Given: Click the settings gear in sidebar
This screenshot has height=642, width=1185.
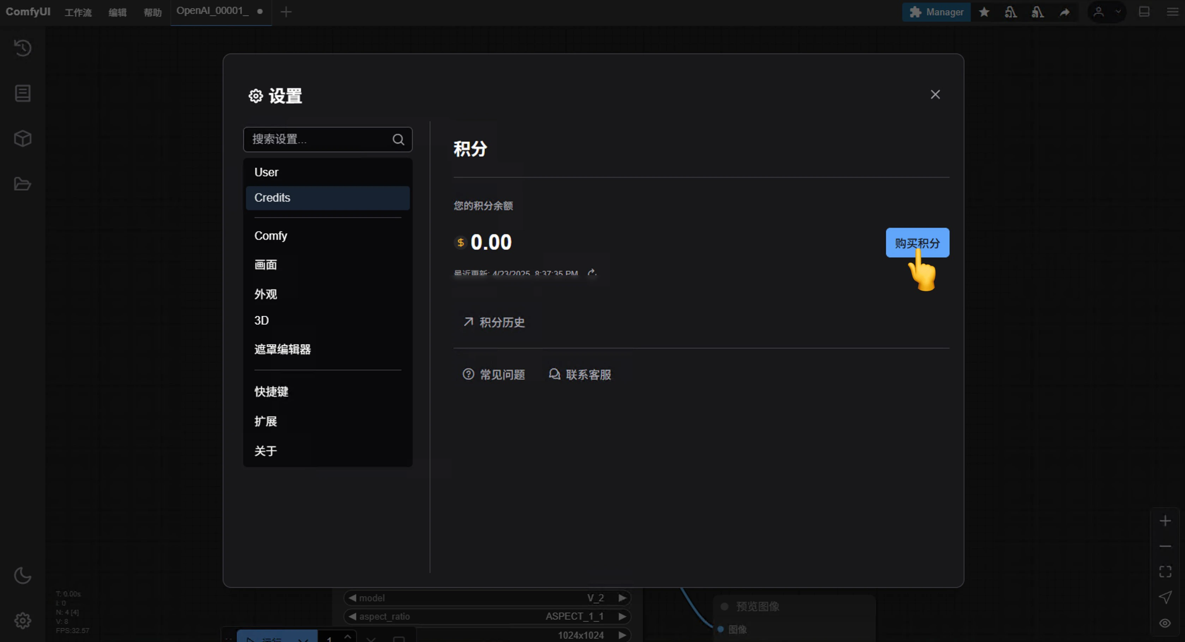Looking at the screenshot, I should pos(23,620).
